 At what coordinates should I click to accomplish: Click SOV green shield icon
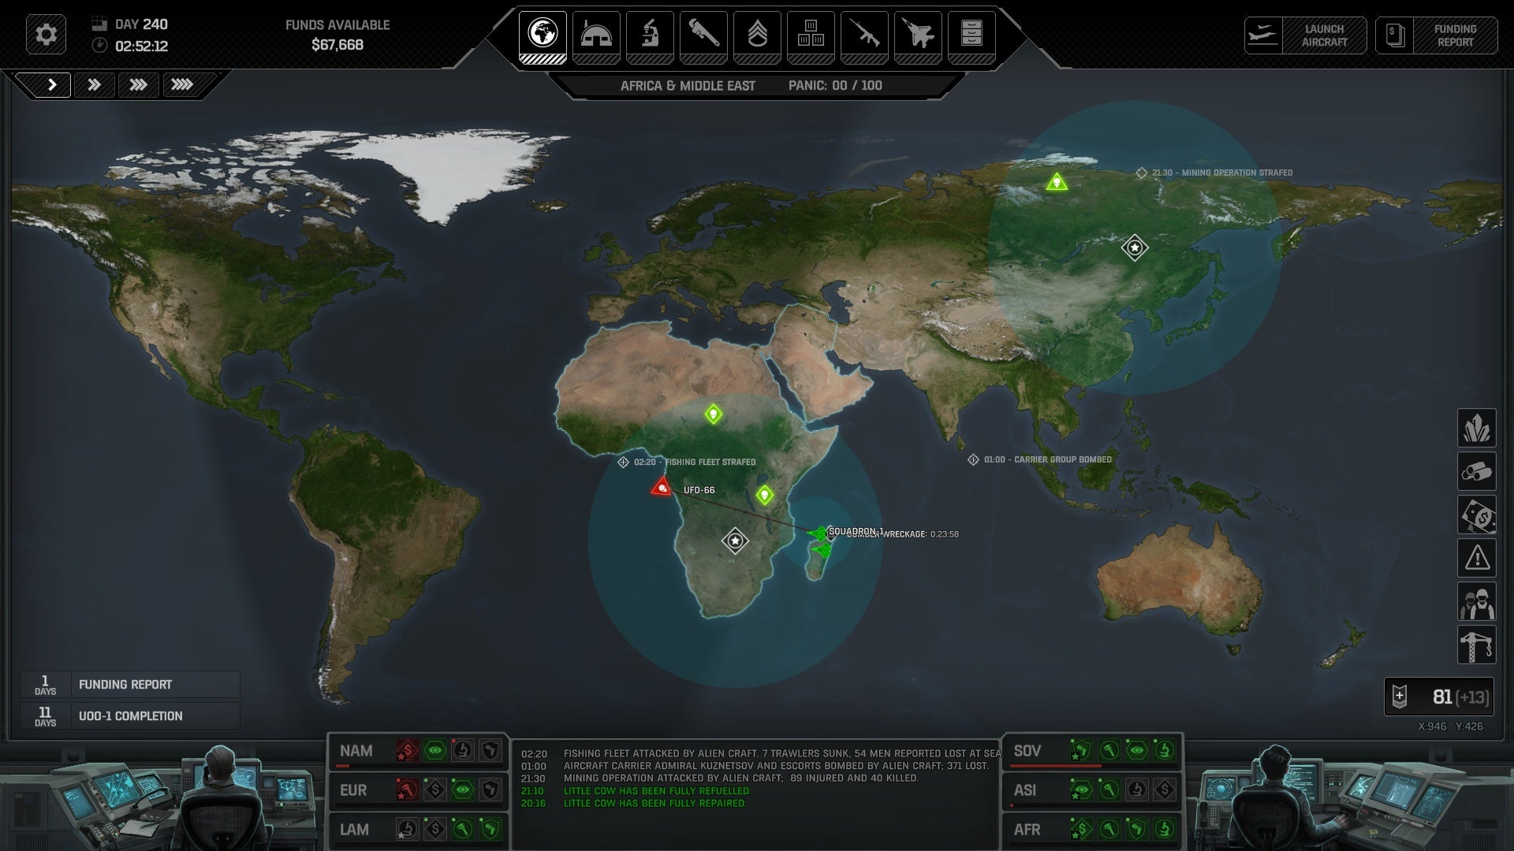pyautogui.click(x=1081, y=750)
